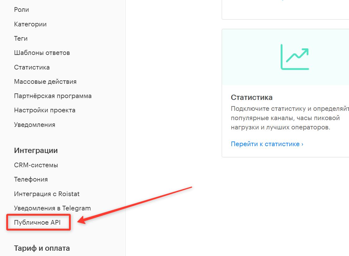Open Интеграция с Roistat
This screenshot has width=349, height=256.
tap(47, 194)
